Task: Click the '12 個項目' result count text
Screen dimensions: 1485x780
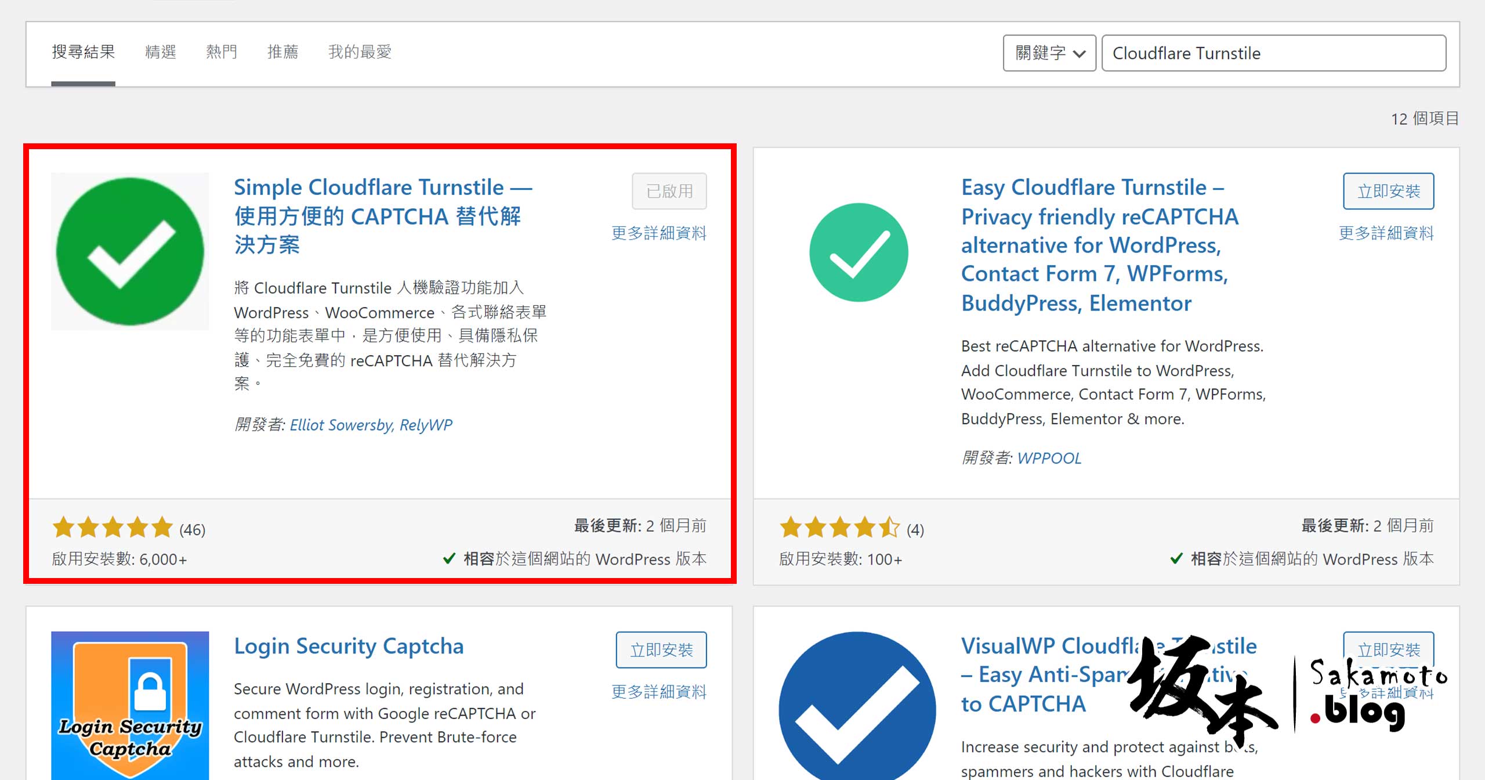Action: [x=1425, y=118]
